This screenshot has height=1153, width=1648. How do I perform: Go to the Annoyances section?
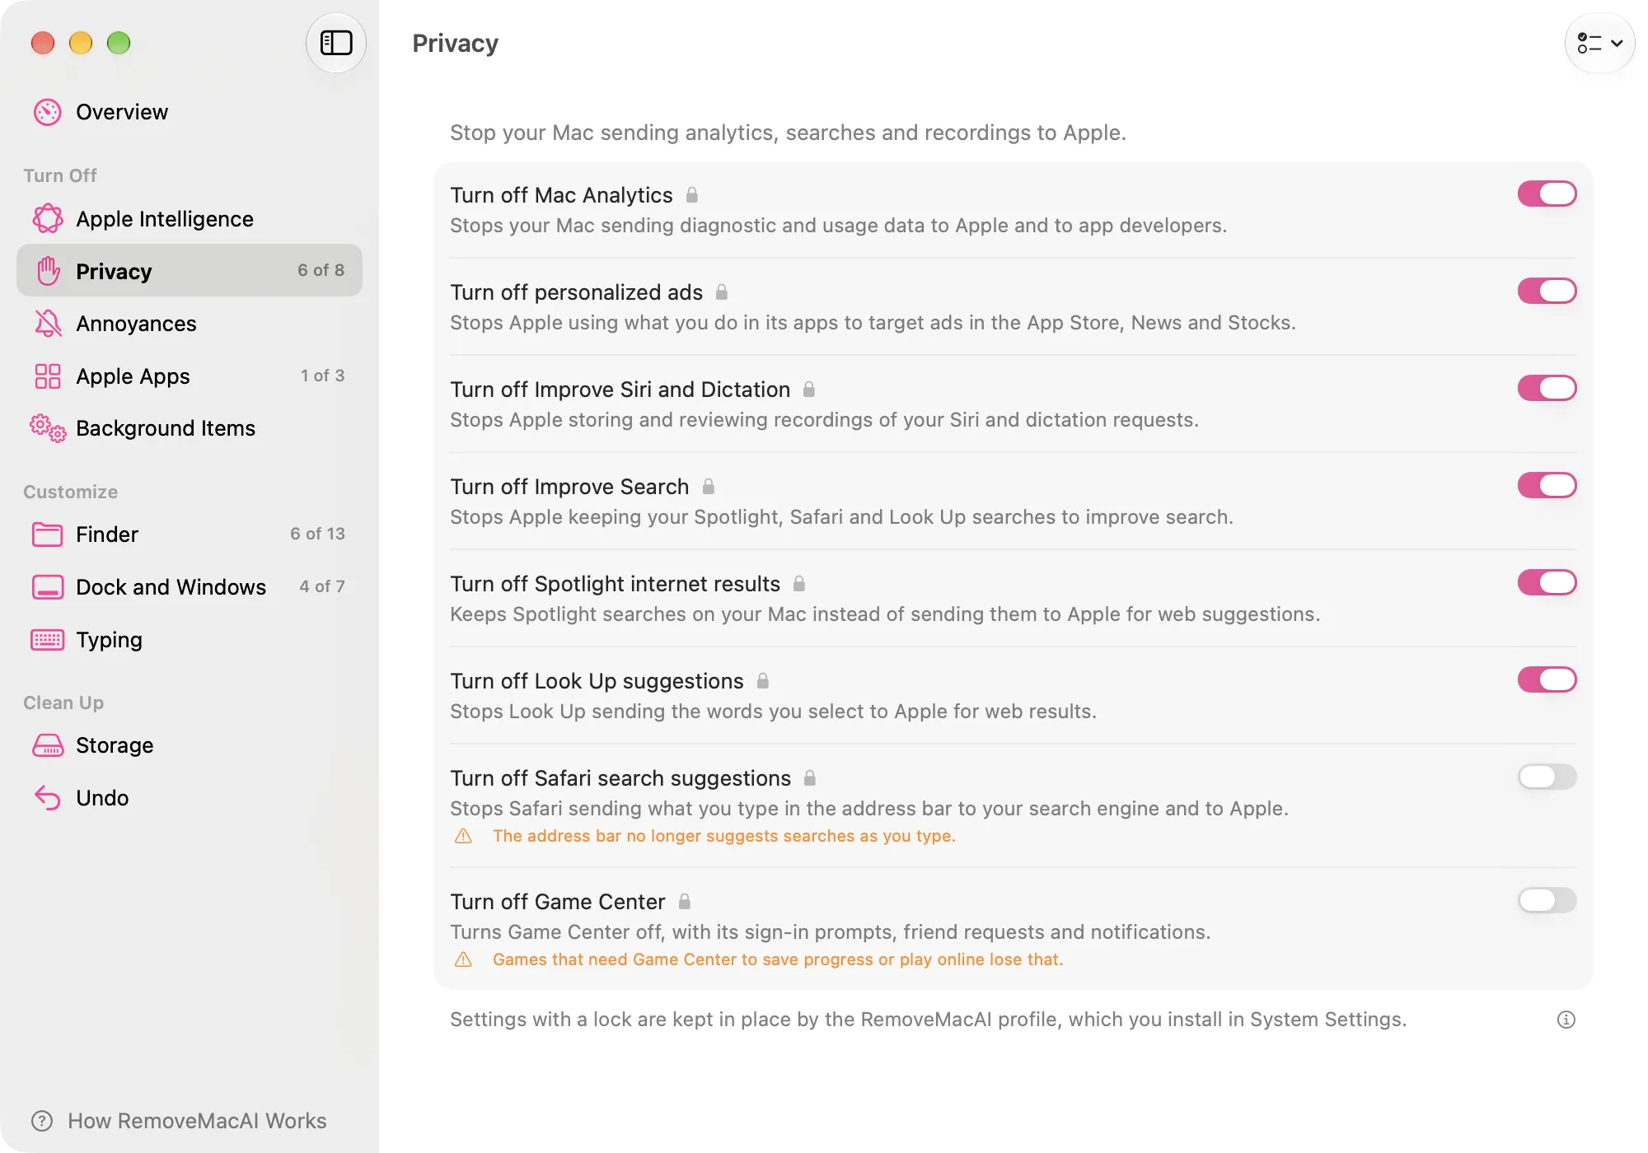[190, 324]
